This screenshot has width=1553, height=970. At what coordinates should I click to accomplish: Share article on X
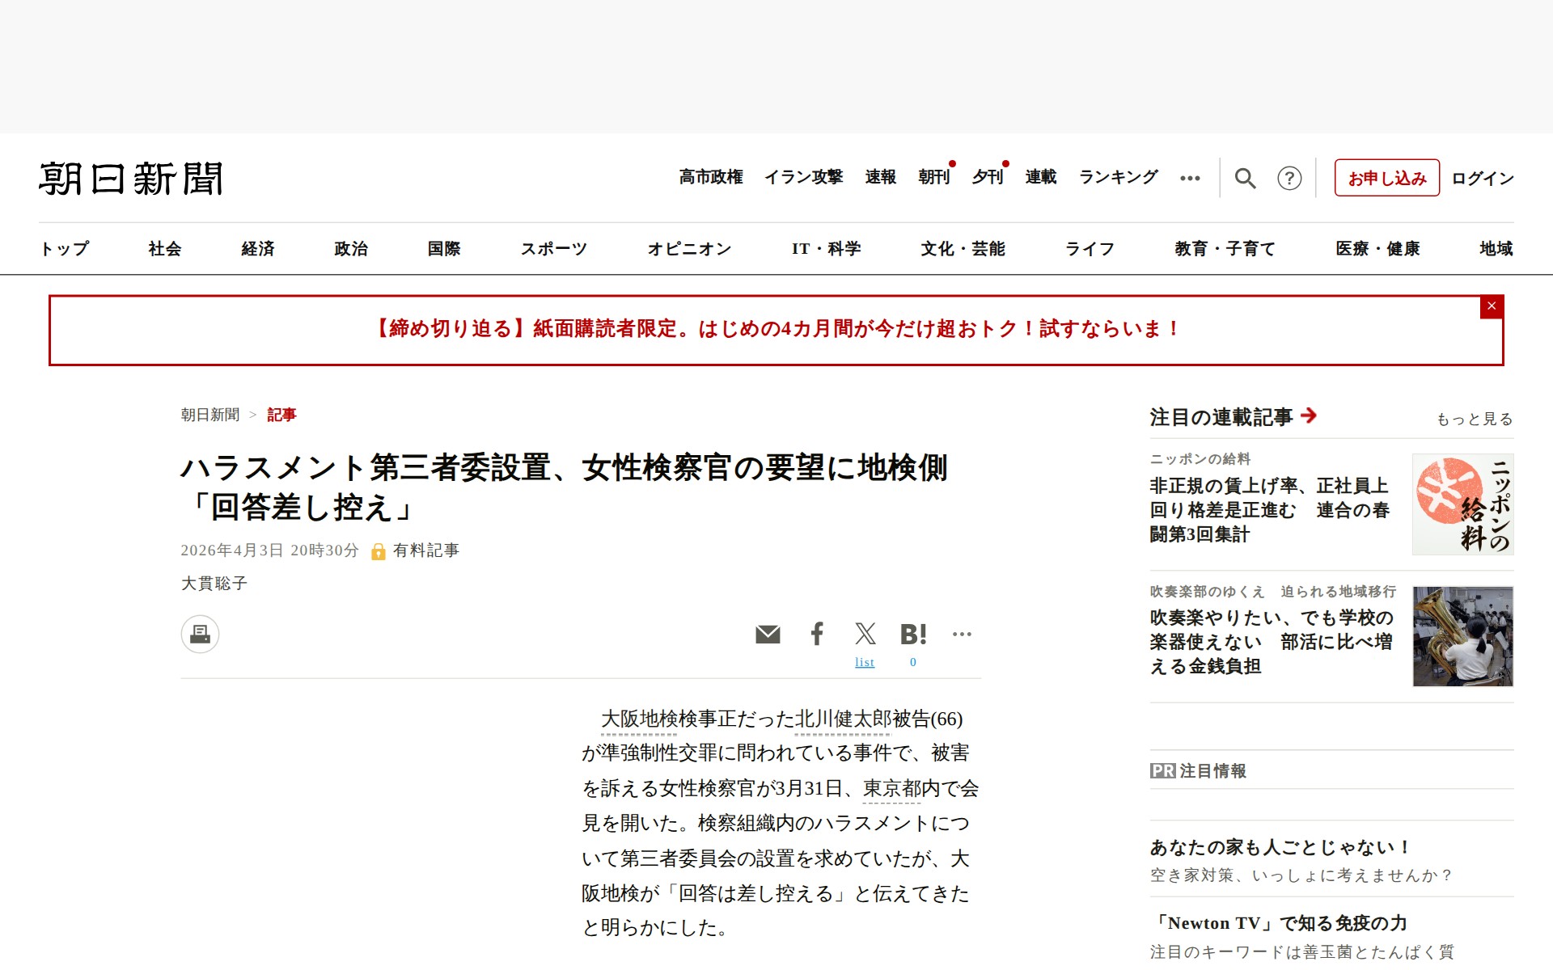[865, 634]
